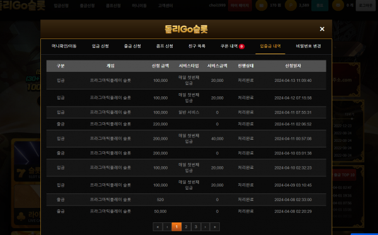
Task: Select date 2024-04-11 07:55:31
Action: point(293,112)
